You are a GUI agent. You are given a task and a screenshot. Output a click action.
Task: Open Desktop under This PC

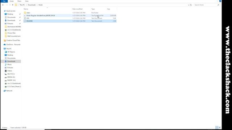coord(10,55)
